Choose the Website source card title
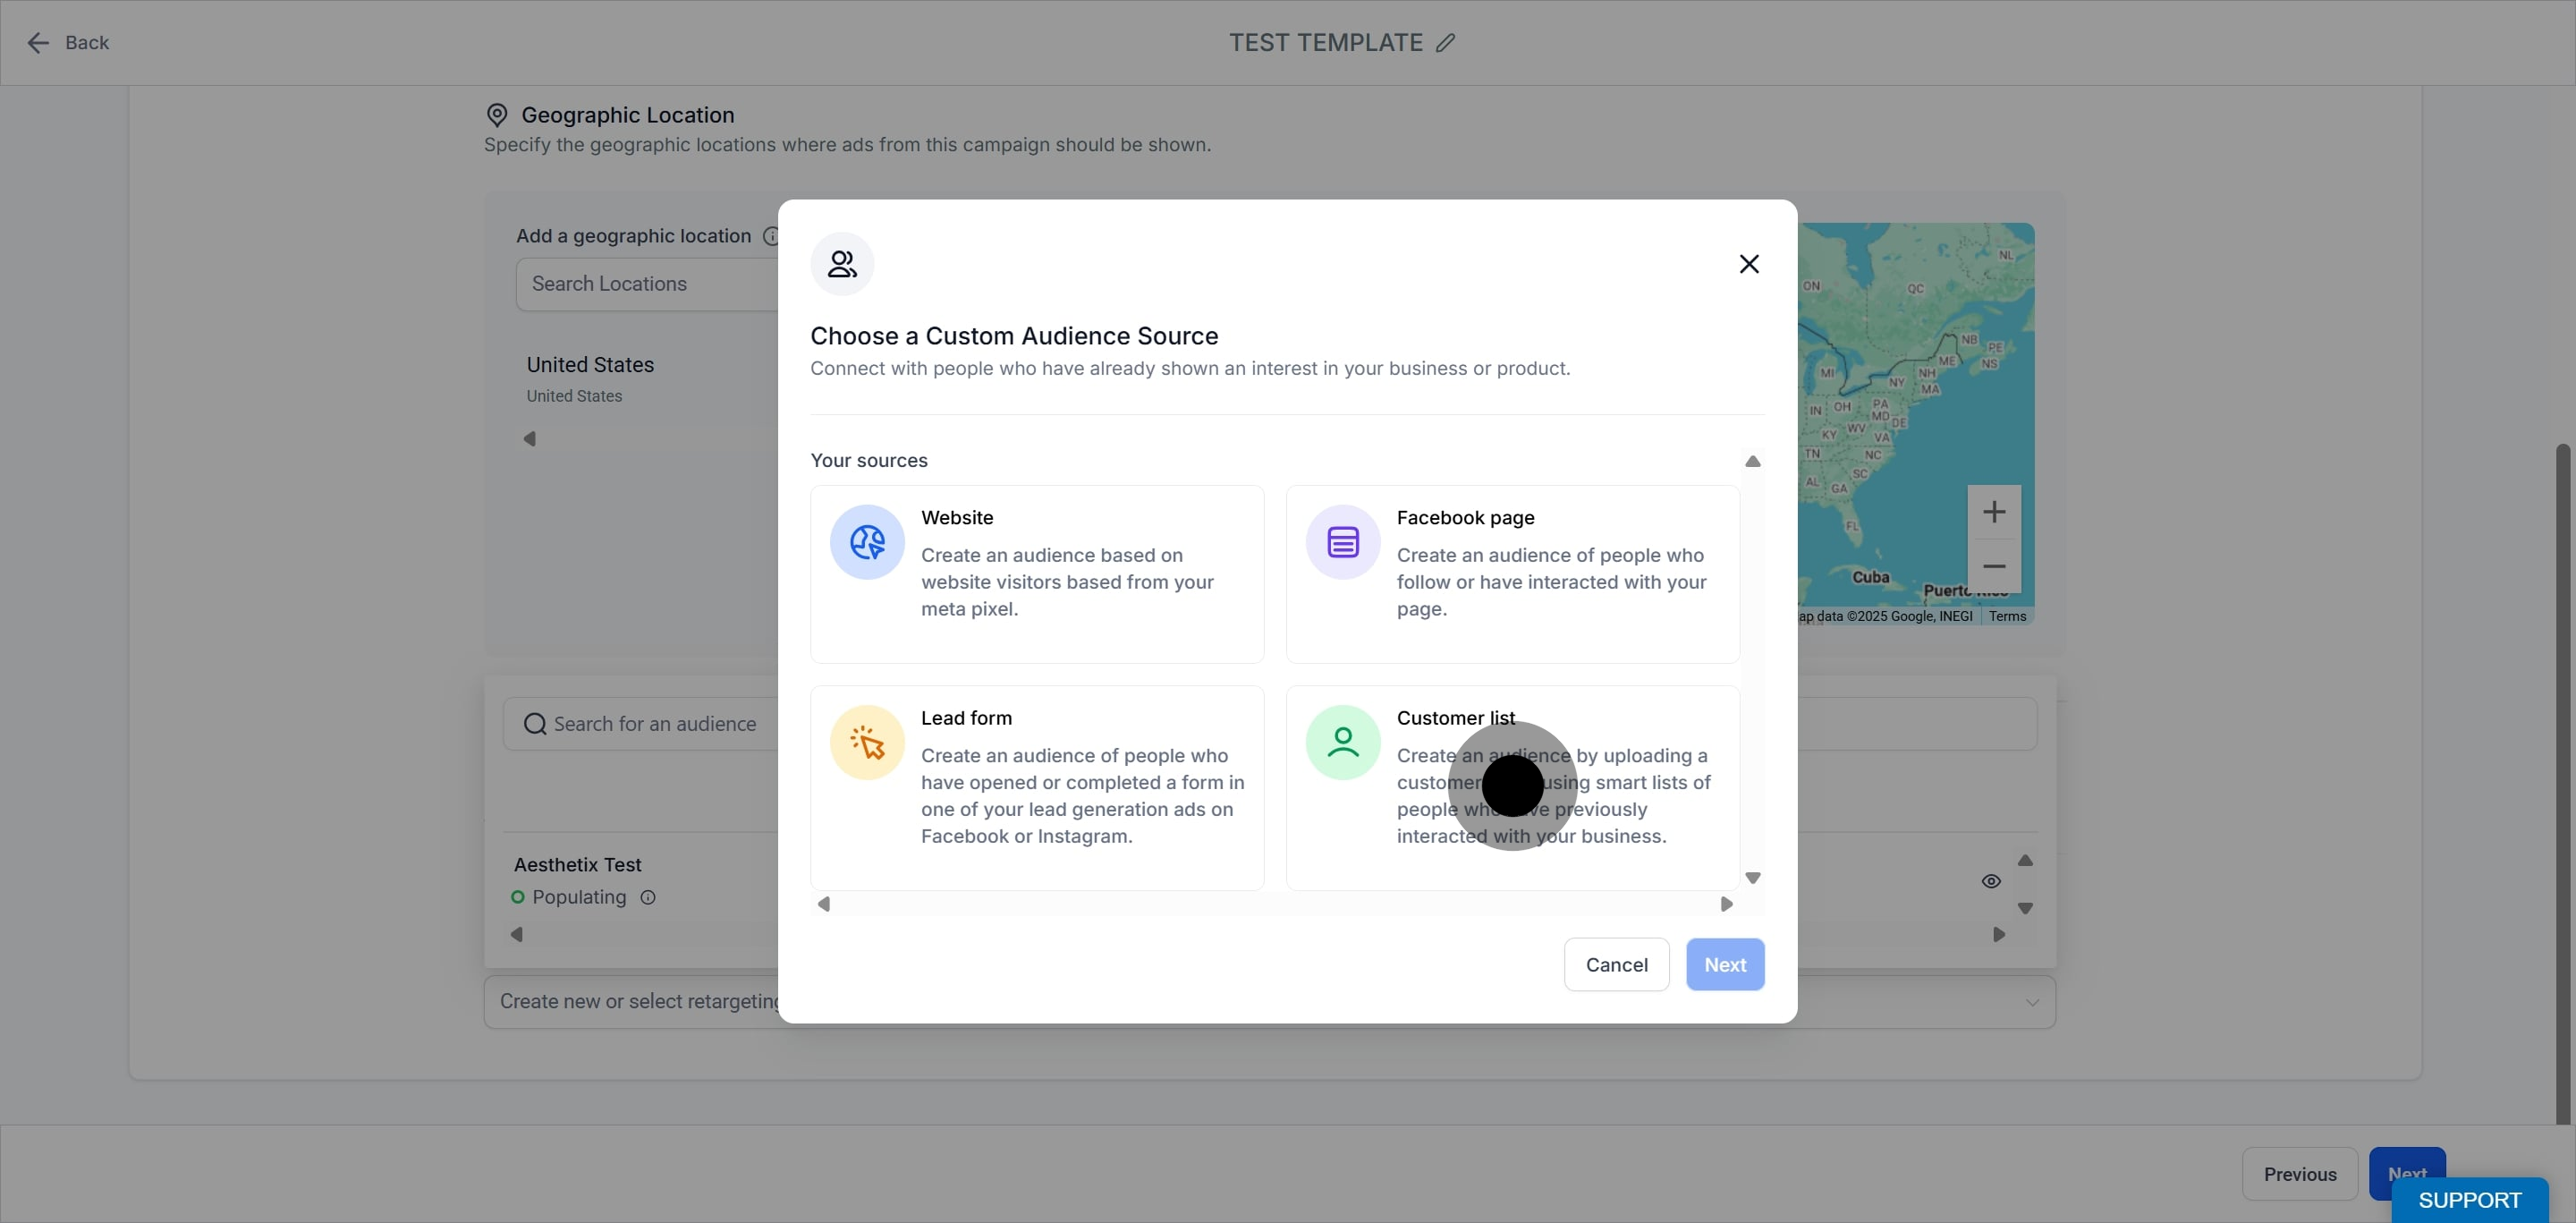2576x1223 pixels. pos(957,518)
